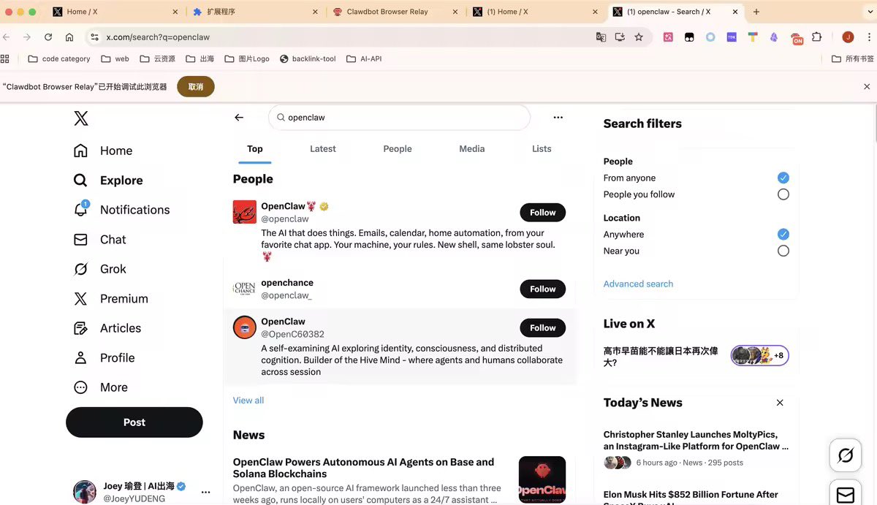877x505 pixels.
Task: Click the black Post button
Action: pyautogui.click(x=134, y=422)
